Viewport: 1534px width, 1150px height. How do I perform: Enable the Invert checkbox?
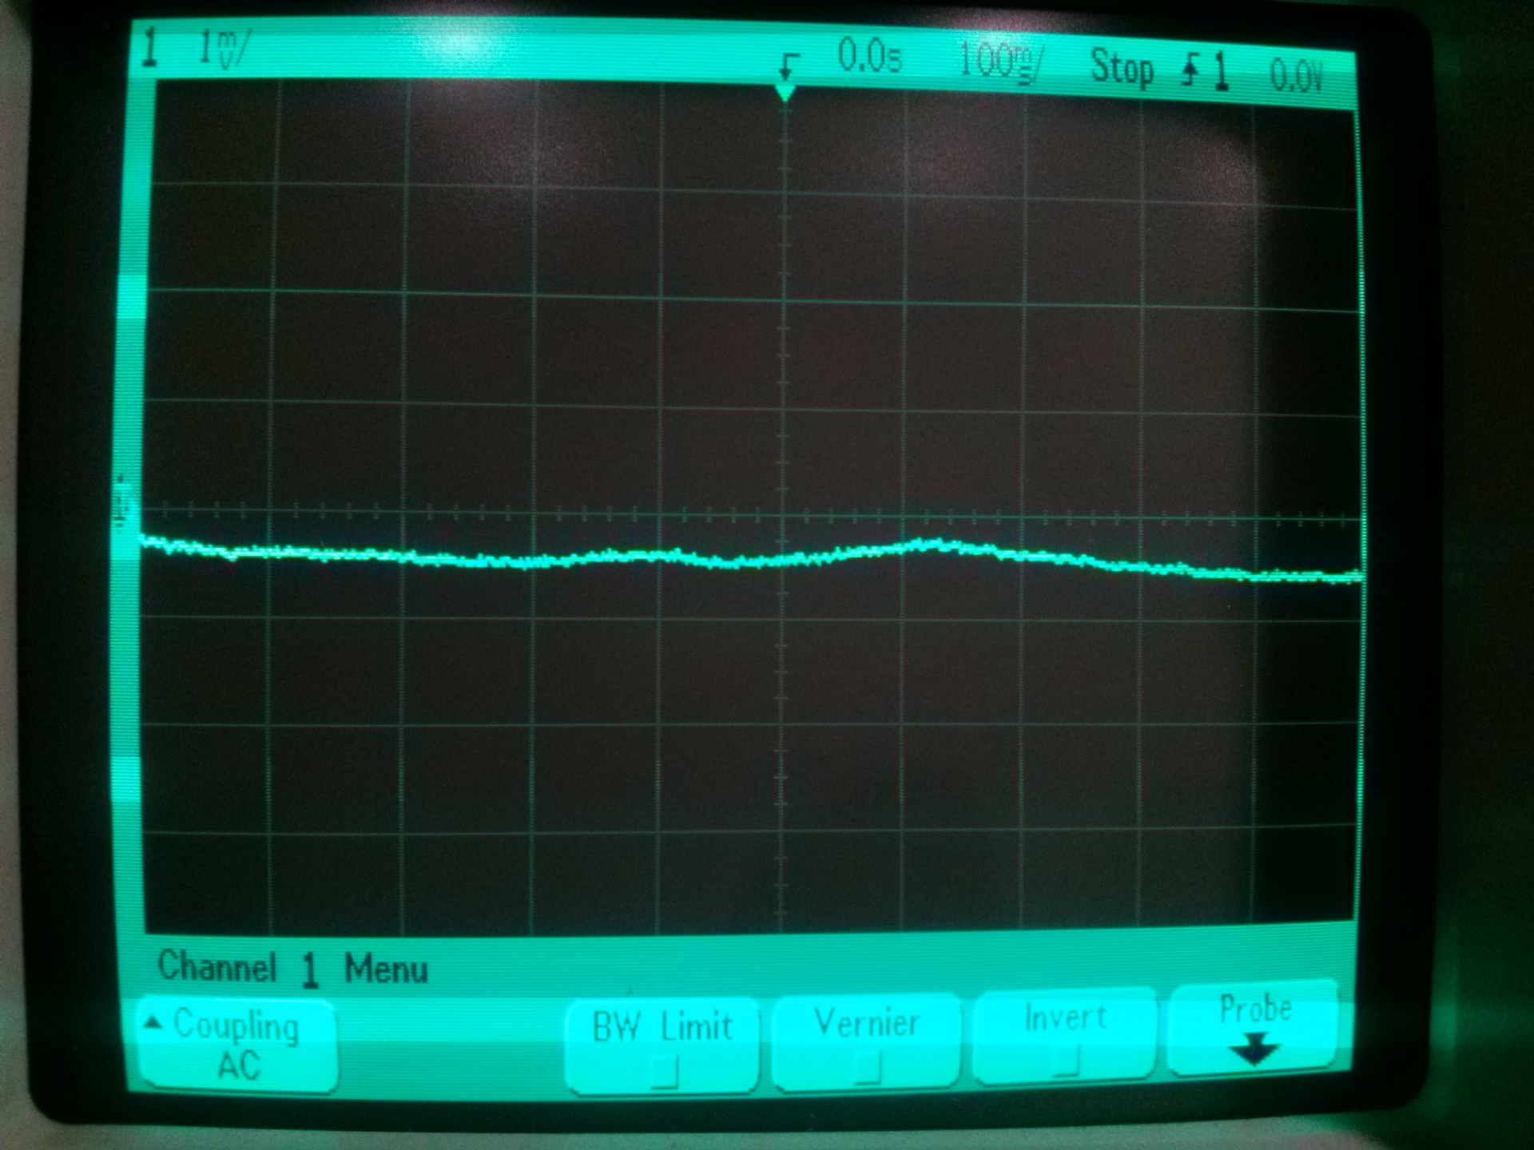[x=1066, y=1061]
